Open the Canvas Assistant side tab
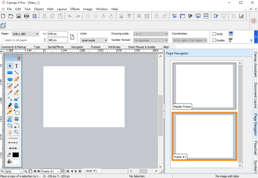 [x=255, y=64]
